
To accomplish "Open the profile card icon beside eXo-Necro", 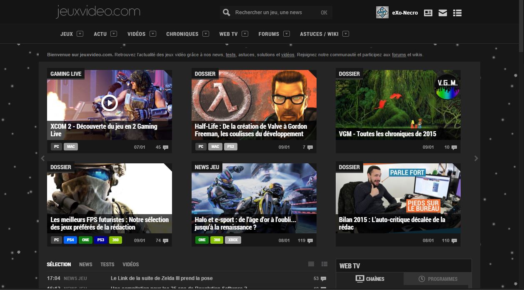I will coord(428,13).
